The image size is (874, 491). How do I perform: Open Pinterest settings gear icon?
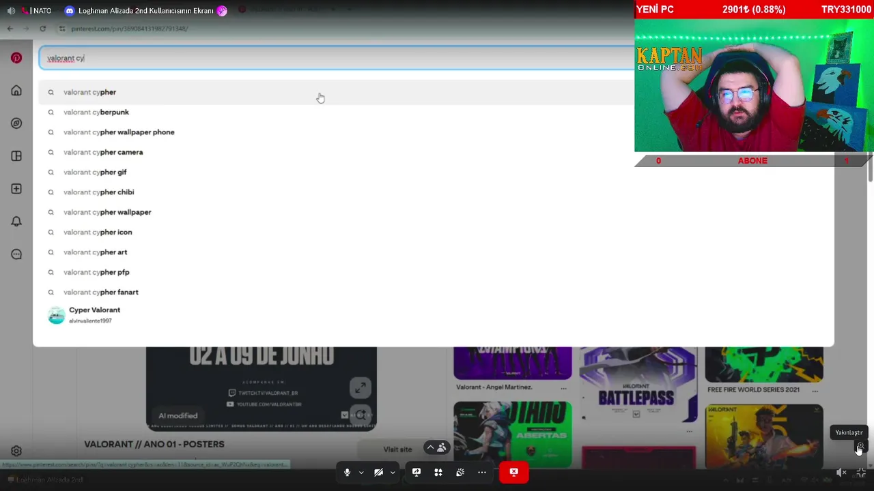(16, 451)
